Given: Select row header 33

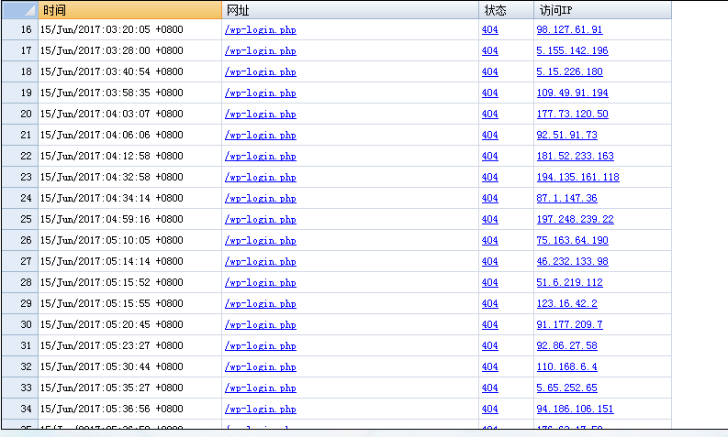Looking at the screenshot, I should click(19, 388).
